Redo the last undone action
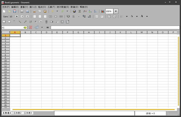Screen dimensions: 181x117 click(62, 11)
